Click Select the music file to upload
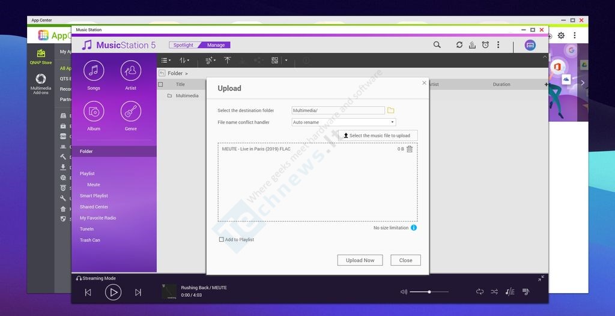The height and width of the screenshot is (316, 615). tap(378, 136)
